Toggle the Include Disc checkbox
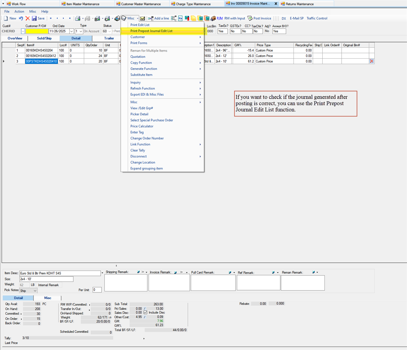The image size is (407, 350). tap(145, 312)
